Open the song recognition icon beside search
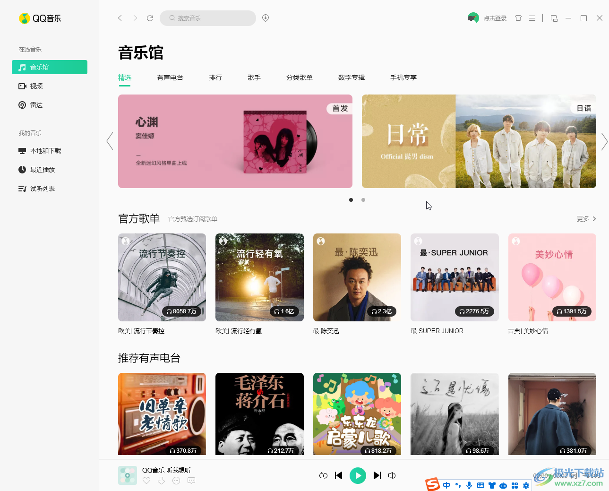Viewport: 609px width, 491px height. point(266,18)
